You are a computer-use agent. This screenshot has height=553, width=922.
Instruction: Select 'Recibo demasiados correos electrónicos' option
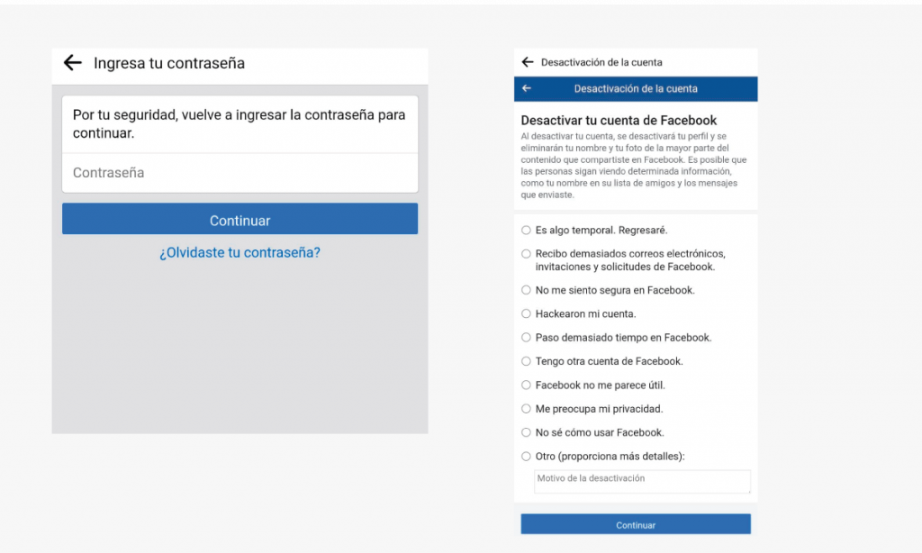point(526,254)
